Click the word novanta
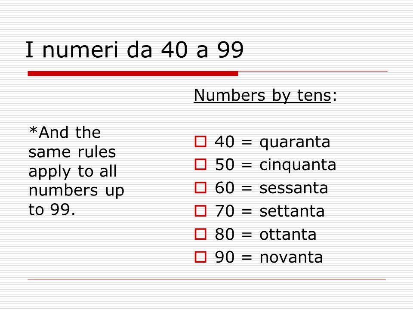This screenshot has width=413, height=310. (x=291, y=257)
